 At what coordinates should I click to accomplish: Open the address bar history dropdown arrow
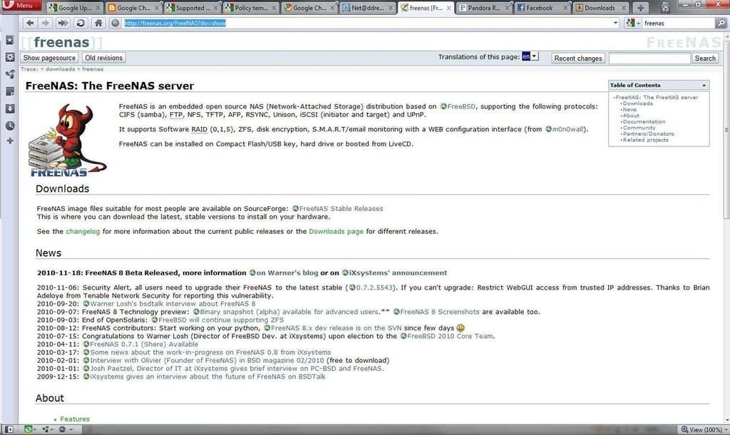coord(615,23)
